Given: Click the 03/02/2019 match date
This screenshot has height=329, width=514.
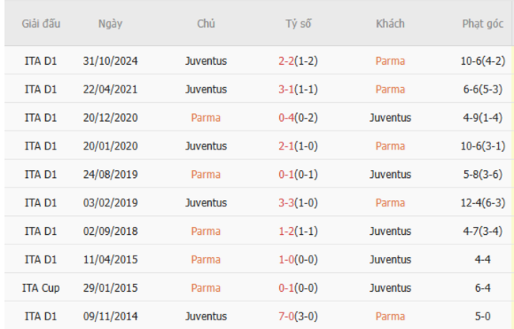Looking at the screenshot, I should pyautogui.click(x=110, y=202).
